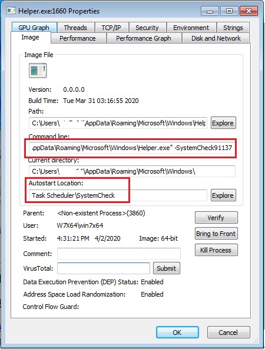Screen dimensions: 265x349
Task: Click the Verify button
Action: click(216, 217)
